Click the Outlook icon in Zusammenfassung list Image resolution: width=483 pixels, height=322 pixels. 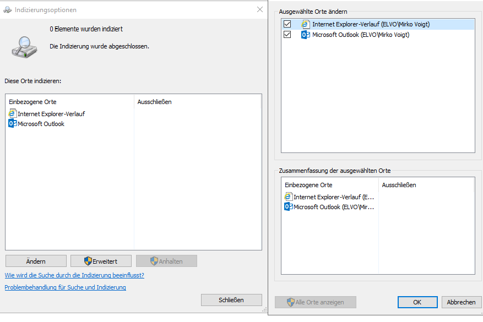click(288, 206)
